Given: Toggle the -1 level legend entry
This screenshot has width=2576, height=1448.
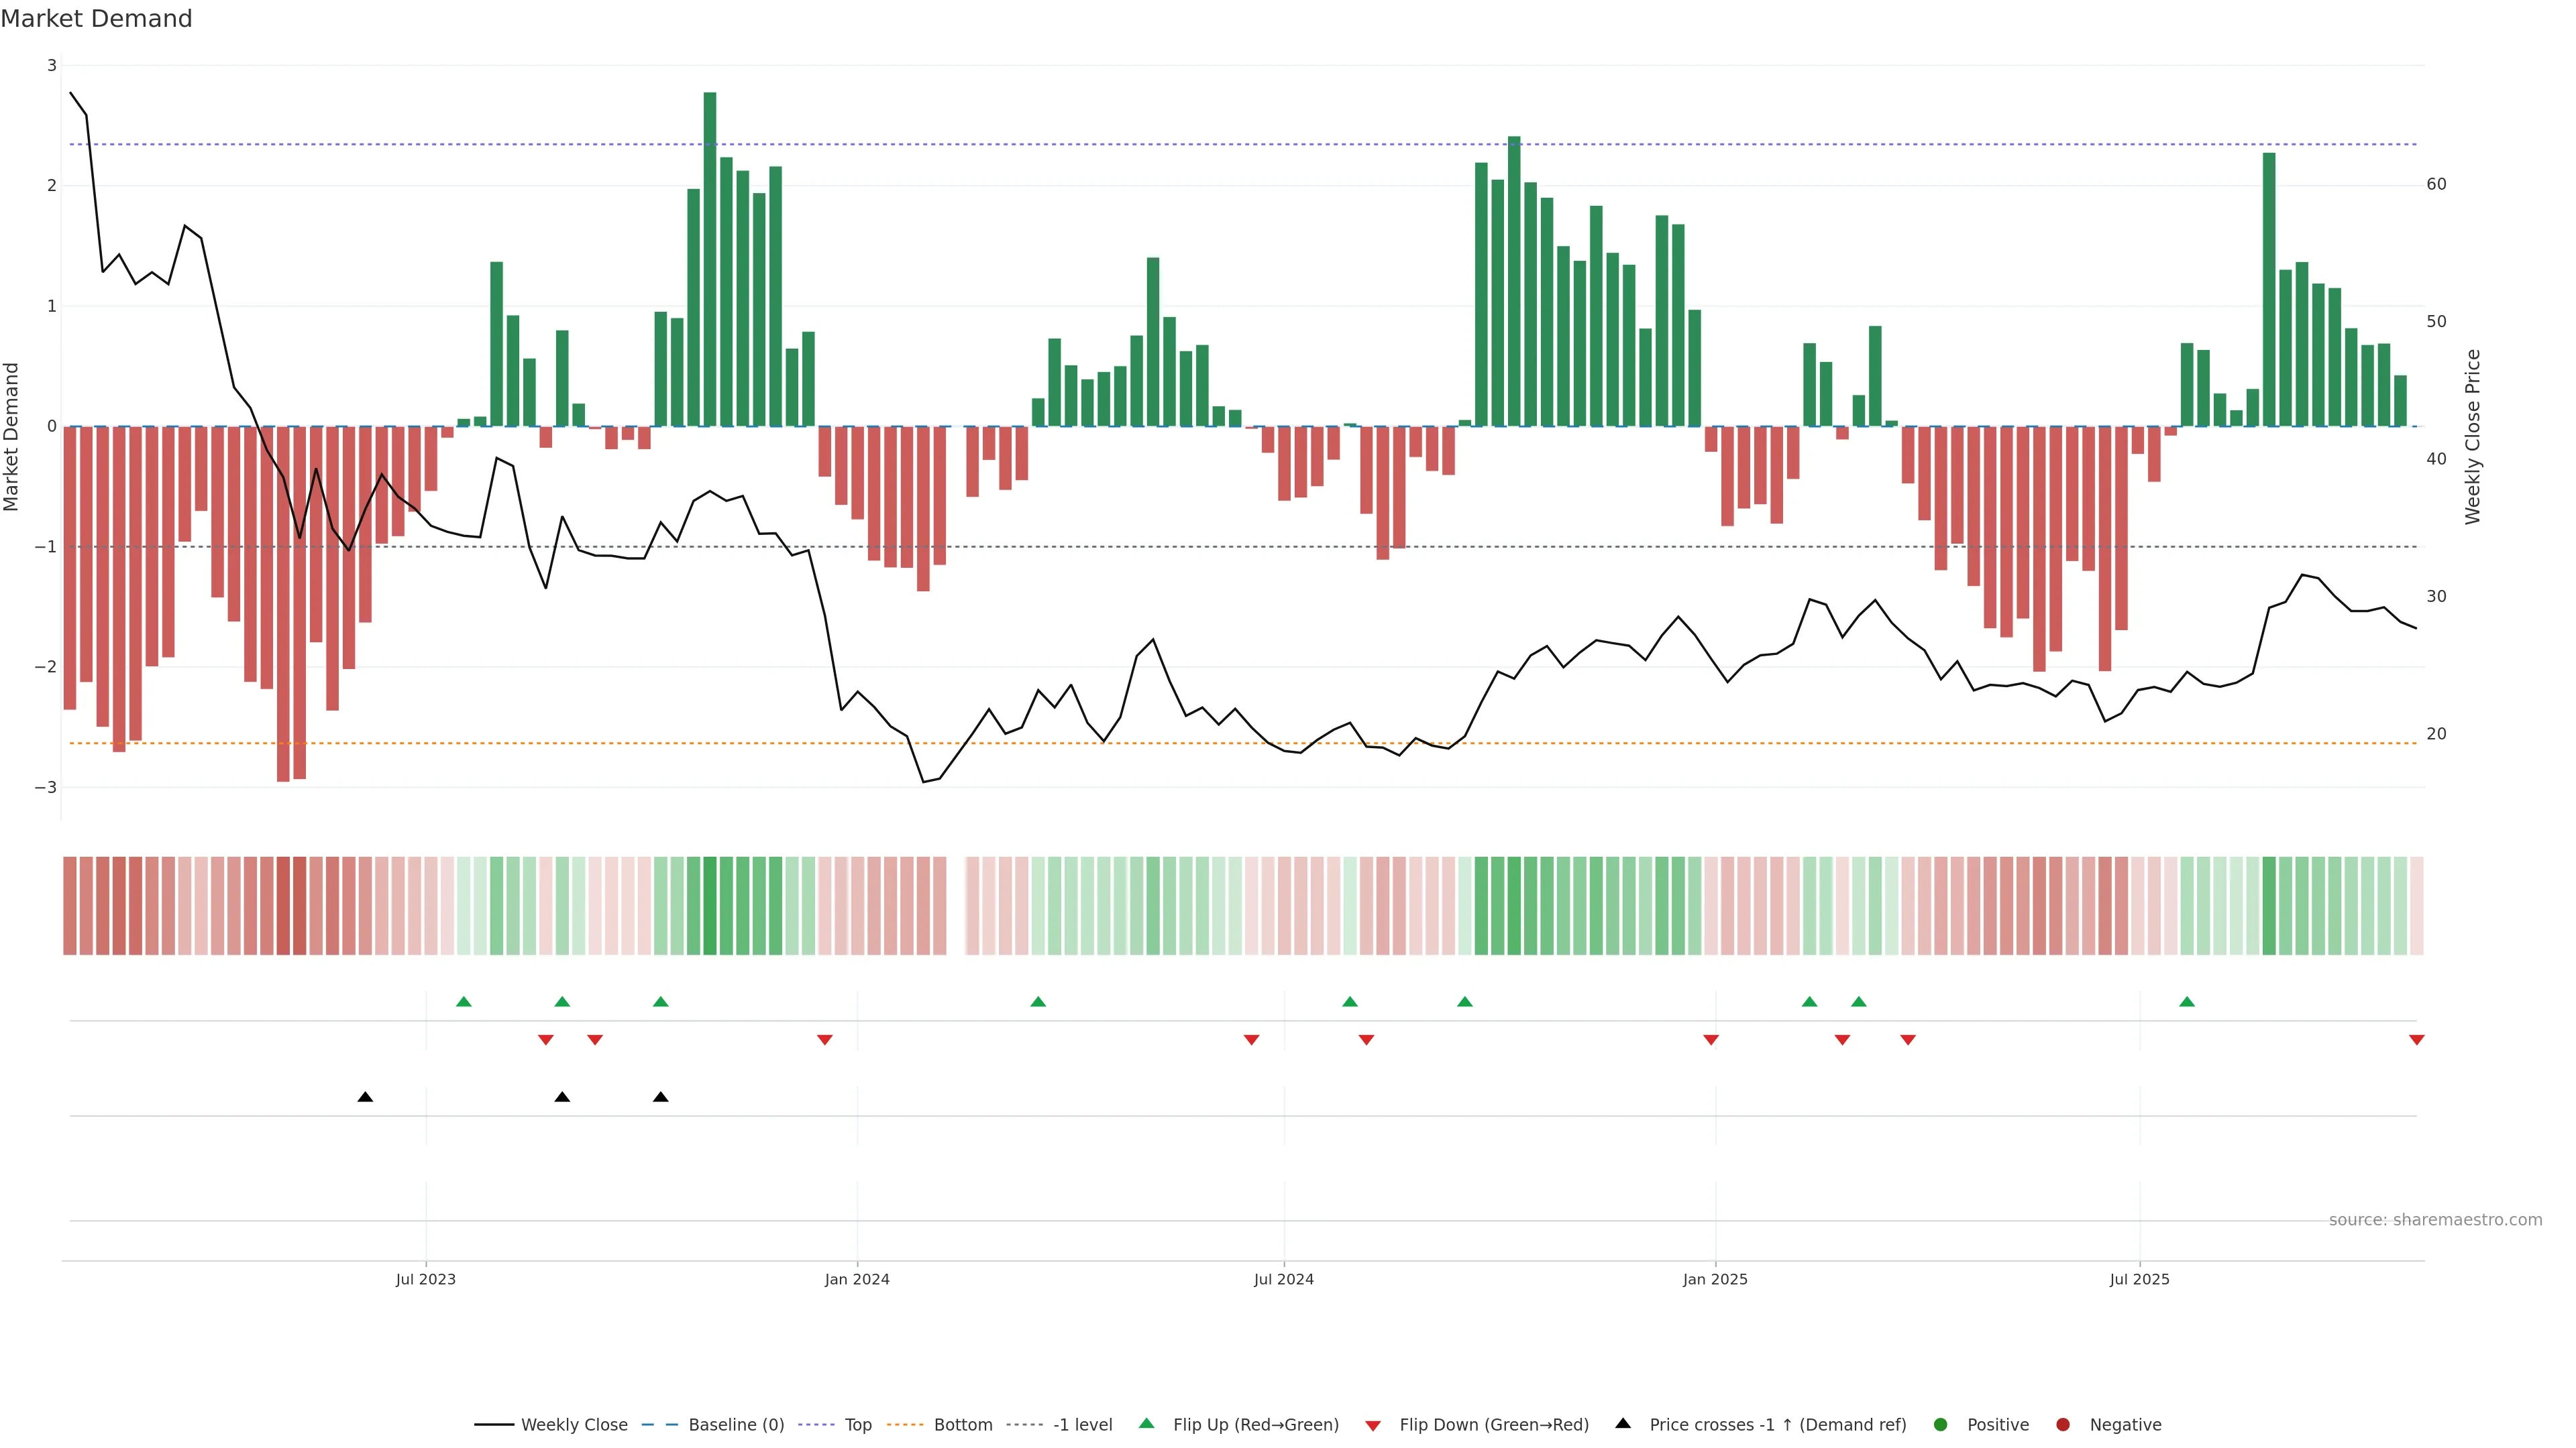Looking at the screenshot, I should click(1082, 1425).
